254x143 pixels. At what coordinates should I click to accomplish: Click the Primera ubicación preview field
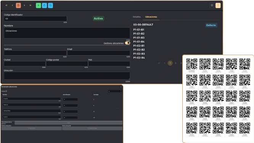31,129
